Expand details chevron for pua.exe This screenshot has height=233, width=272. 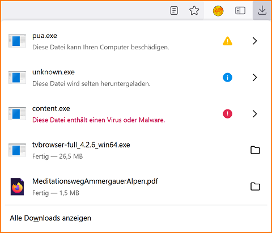[255, 41]
